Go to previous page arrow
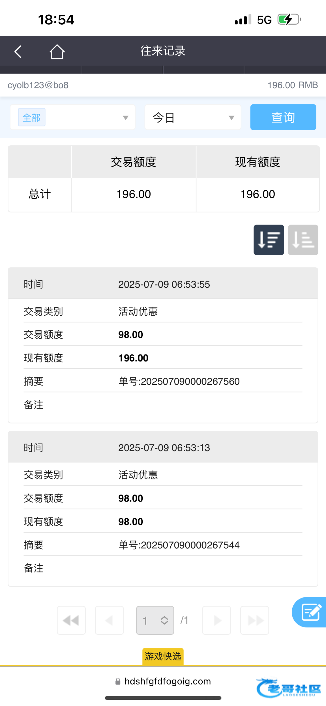This screenshot has height=706, width=326. (x=109, y=620)
